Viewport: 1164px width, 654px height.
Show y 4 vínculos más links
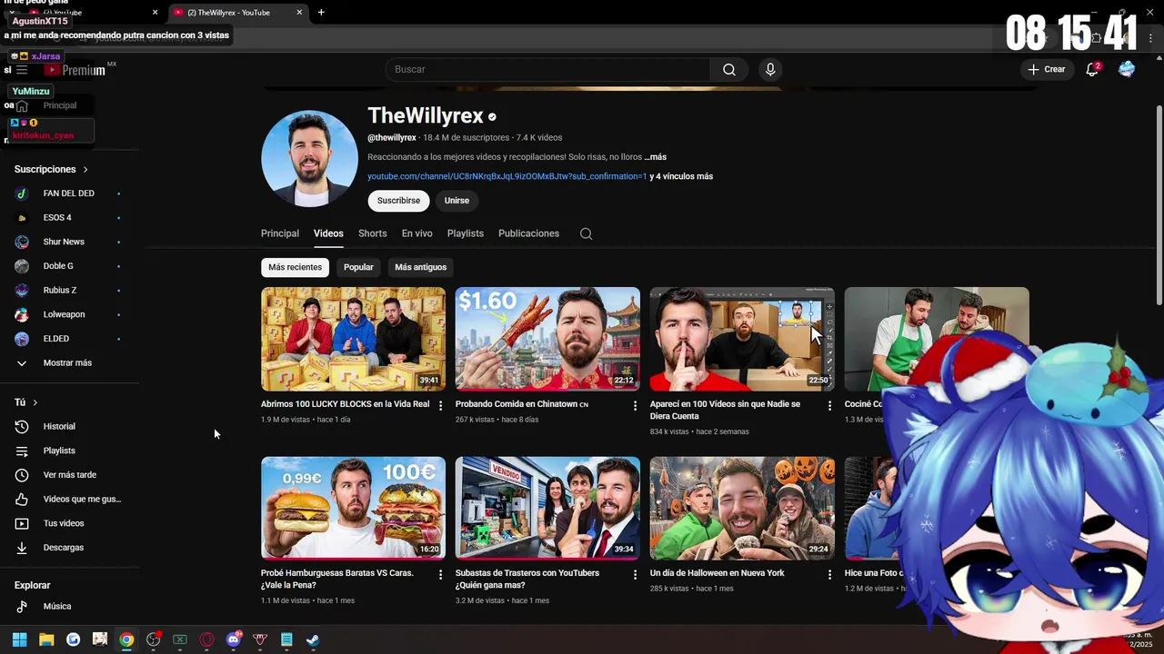(681, 176)
